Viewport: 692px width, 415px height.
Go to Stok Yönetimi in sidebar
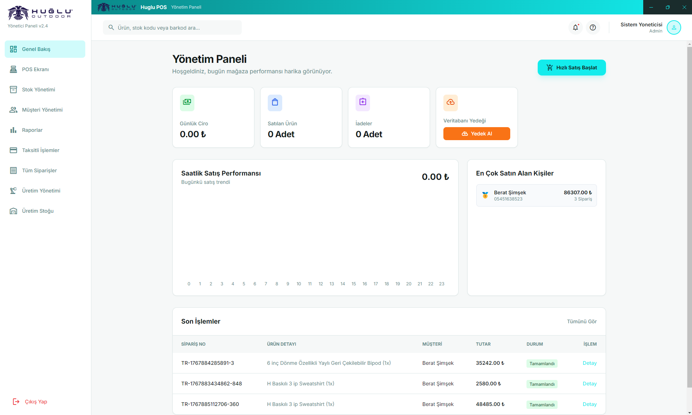38,90
